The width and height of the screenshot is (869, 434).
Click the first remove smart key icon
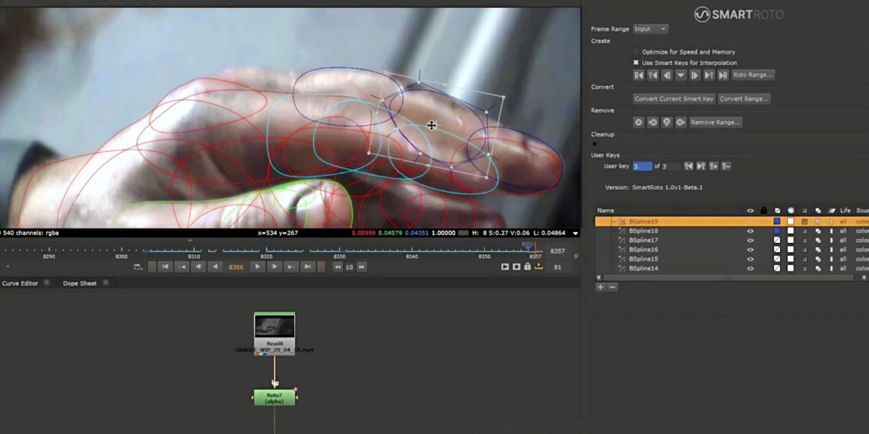[x=638, y=122]
